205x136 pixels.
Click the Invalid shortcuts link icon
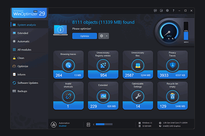point(68,96)
